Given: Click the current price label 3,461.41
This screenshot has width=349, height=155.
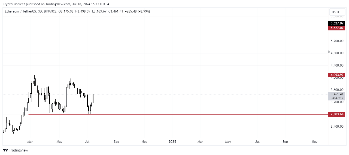Looking at the screenshot, I should [337, 94].
